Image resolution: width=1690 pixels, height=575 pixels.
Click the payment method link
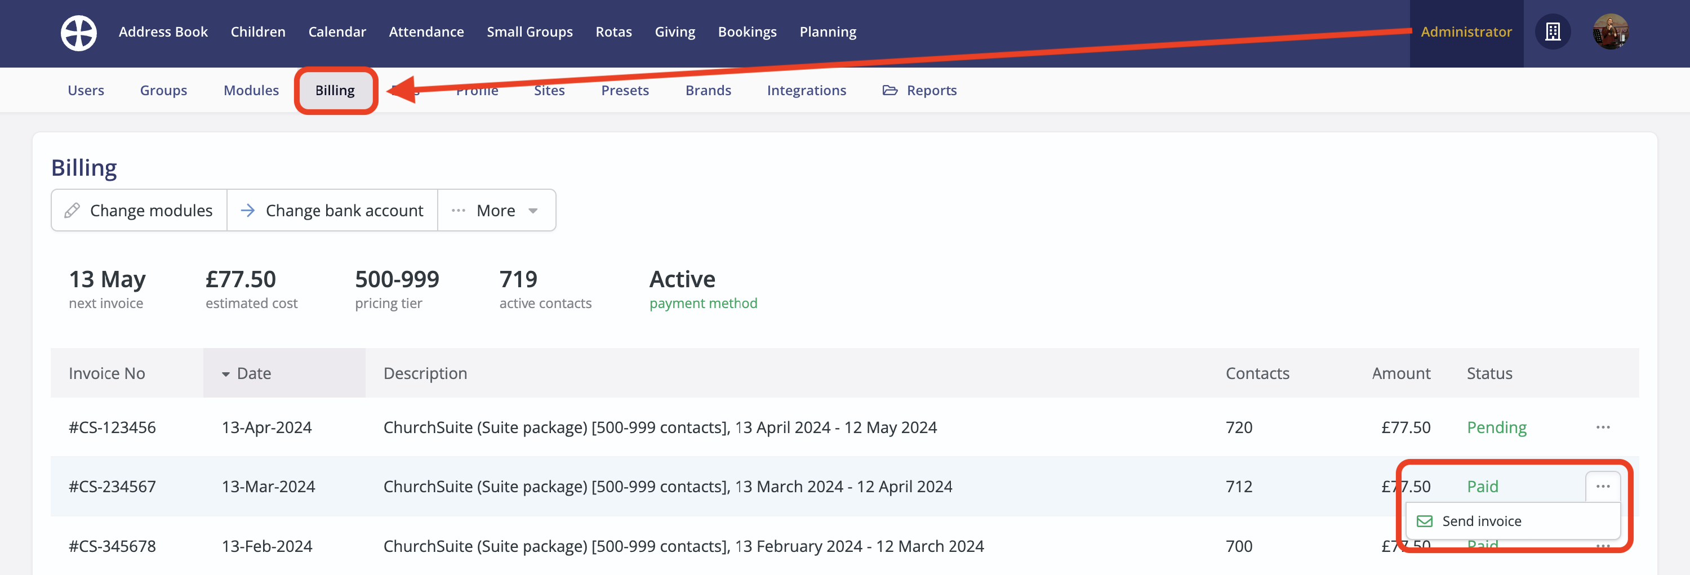coord(702,303)
